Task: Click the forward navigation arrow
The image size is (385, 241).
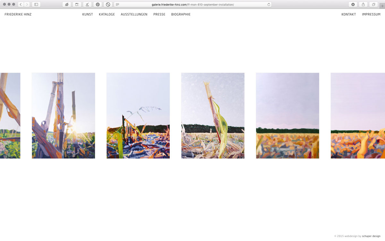Action: [x=27, y=4]
